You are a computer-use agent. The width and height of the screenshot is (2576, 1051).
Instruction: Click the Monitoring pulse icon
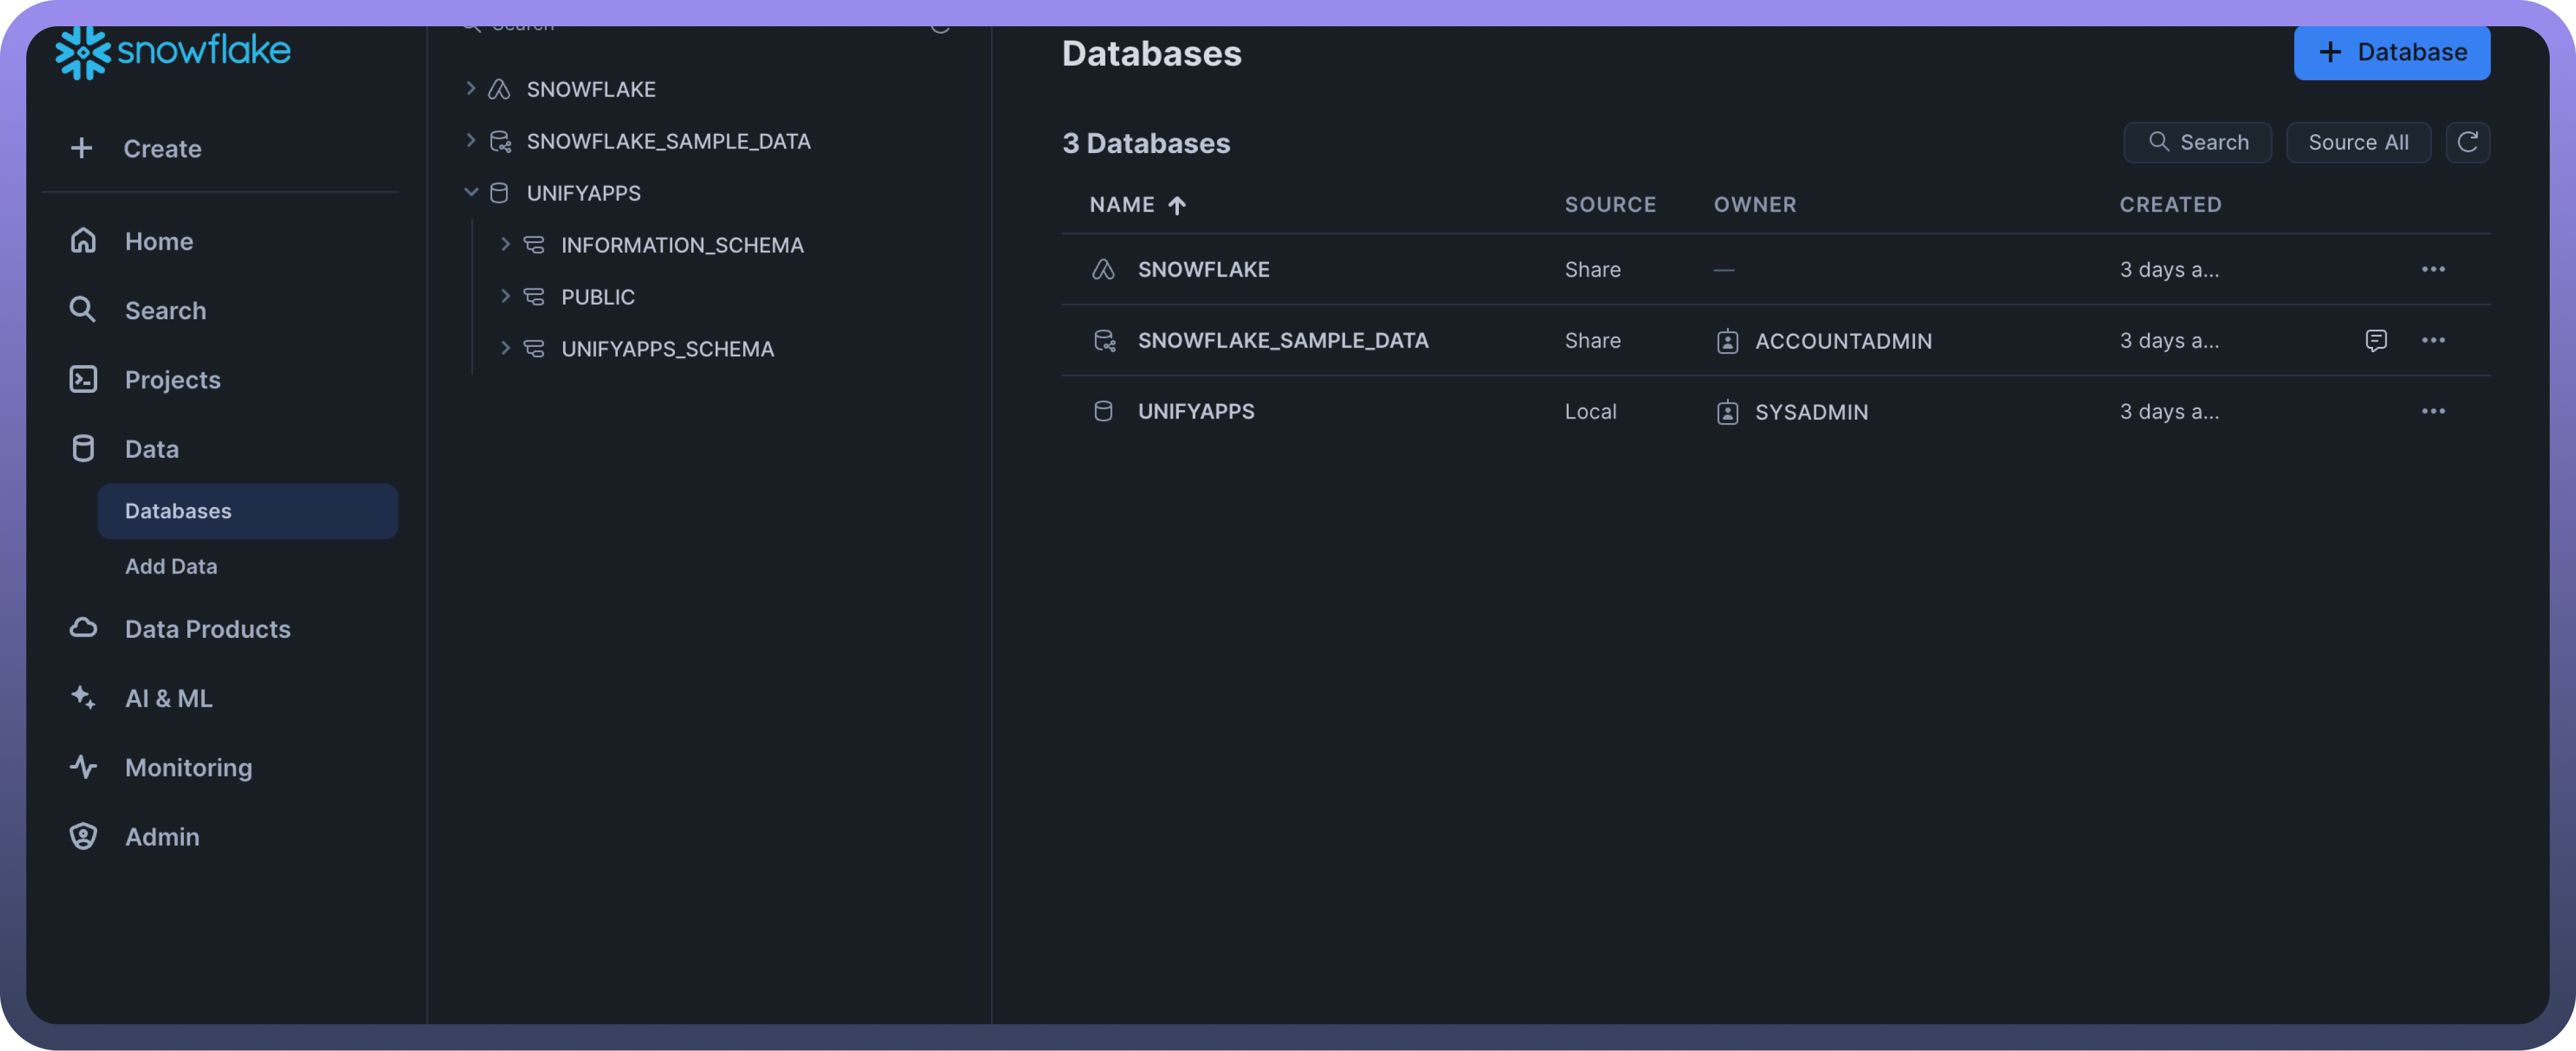pos(83,767)
